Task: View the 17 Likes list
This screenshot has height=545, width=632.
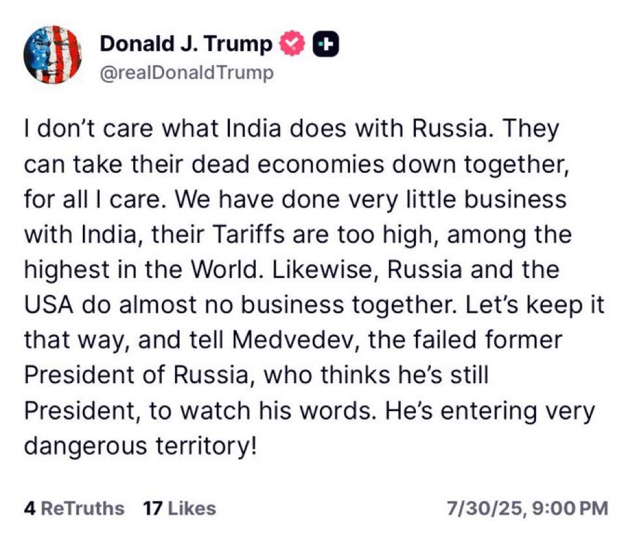Action: [180, 508]
